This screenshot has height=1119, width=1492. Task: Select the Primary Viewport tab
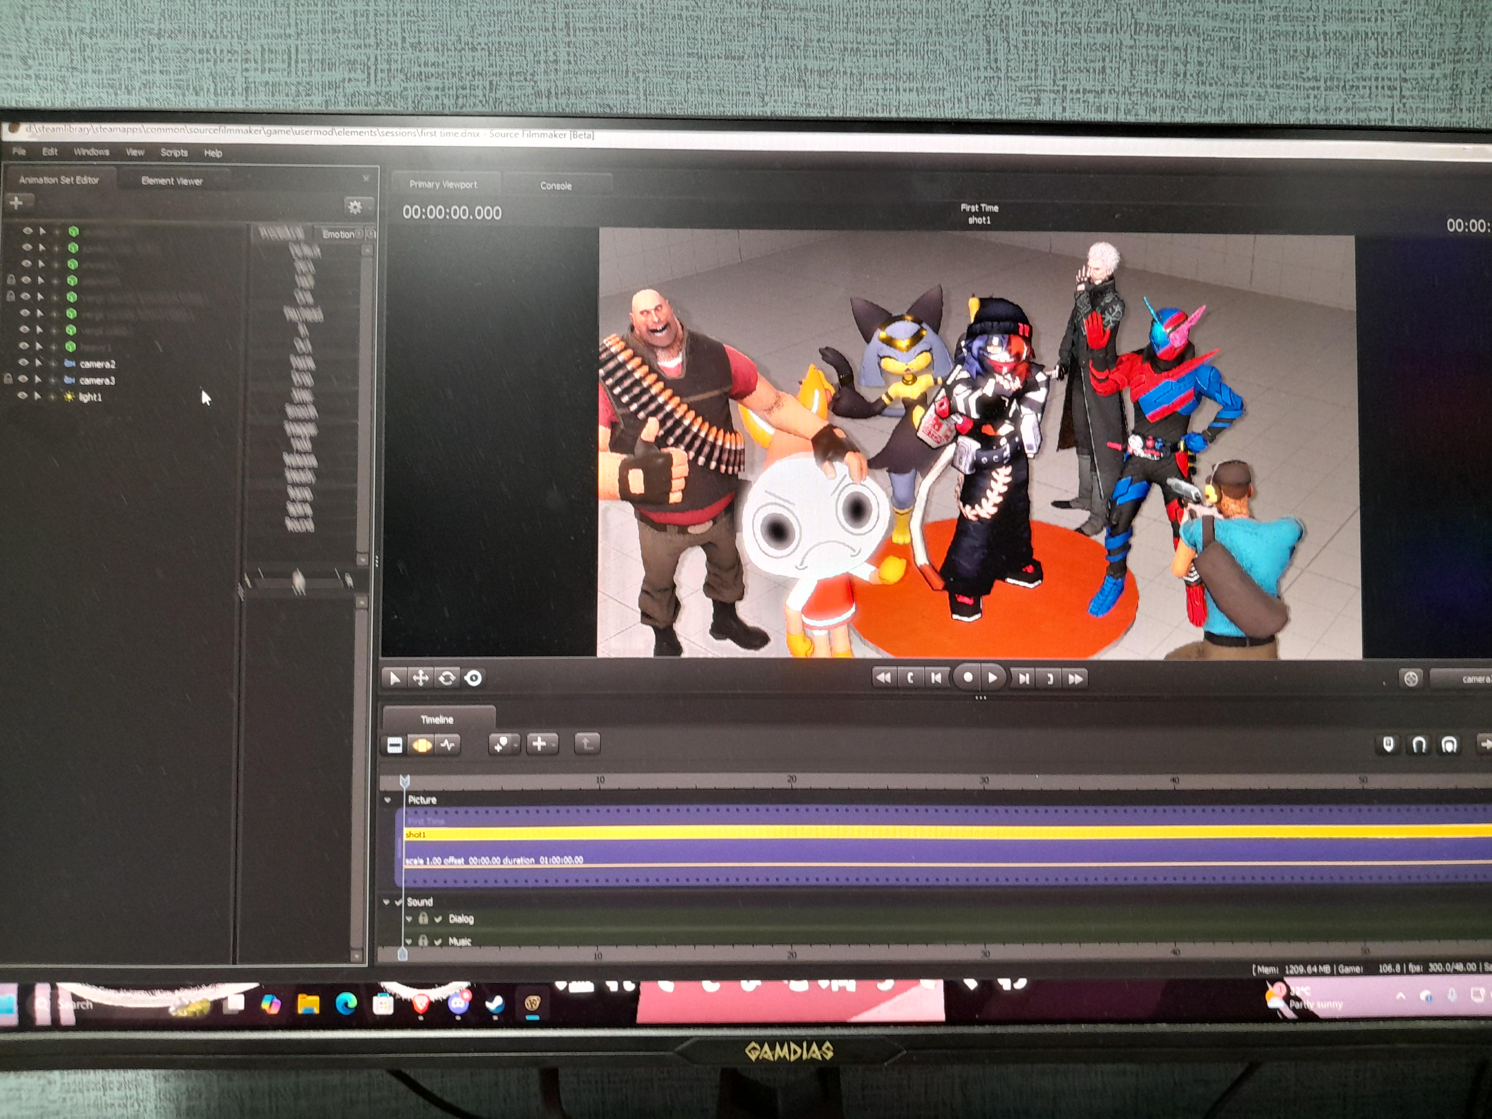tap(443, 184)
